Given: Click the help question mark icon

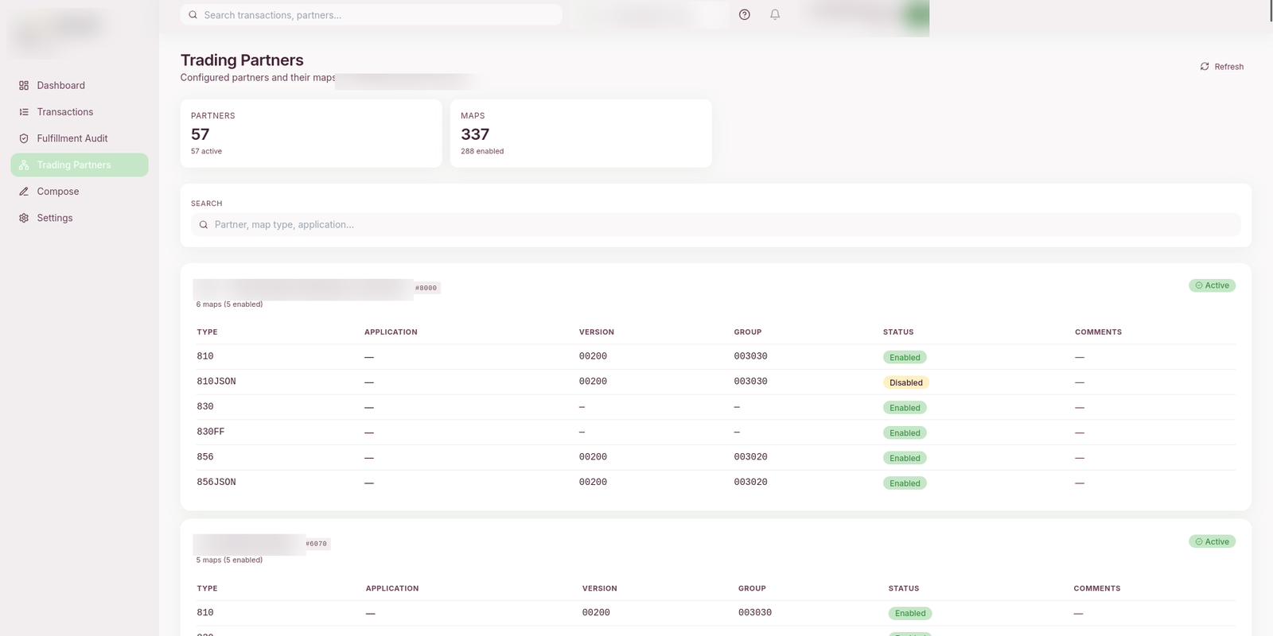Looking at the screenshot, I should tap(745, 14).
